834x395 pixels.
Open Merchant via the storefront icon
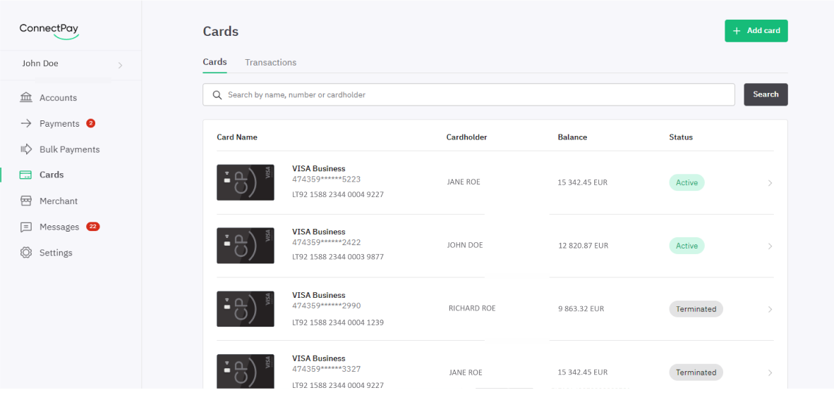click(25, 201)
